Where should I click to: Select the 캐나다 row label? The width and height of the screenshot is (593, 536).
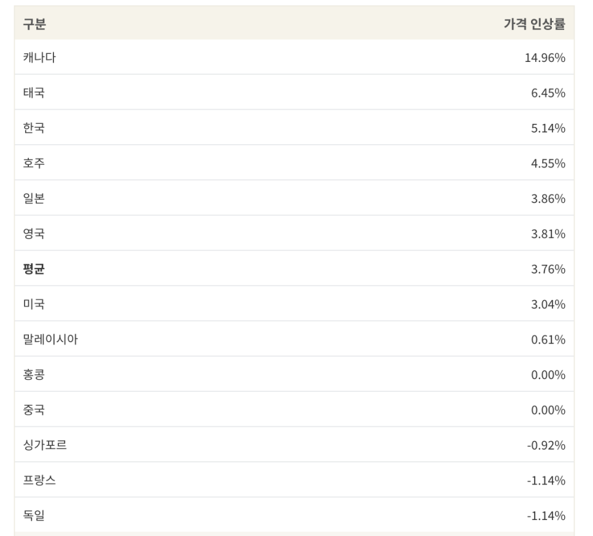point(39,58)
